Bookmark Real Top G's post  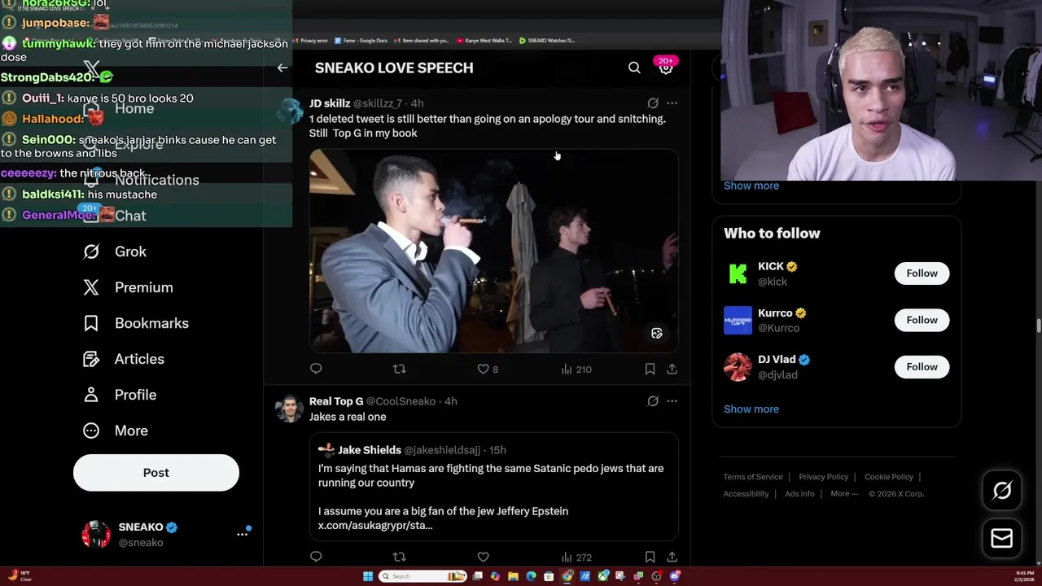[x=650, y=557]
